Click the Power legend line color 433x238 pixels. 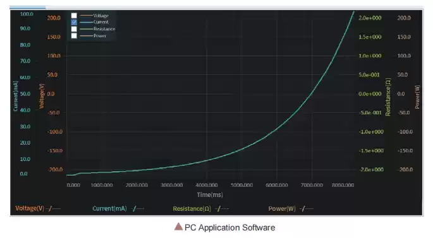86,36
